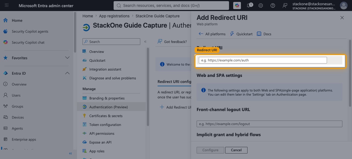Go back to All platforms
352x159 pixels.
[212, 34]
